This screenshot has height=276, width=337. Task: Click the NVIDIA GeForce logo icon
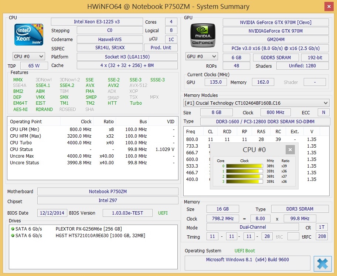click(203, 35)
